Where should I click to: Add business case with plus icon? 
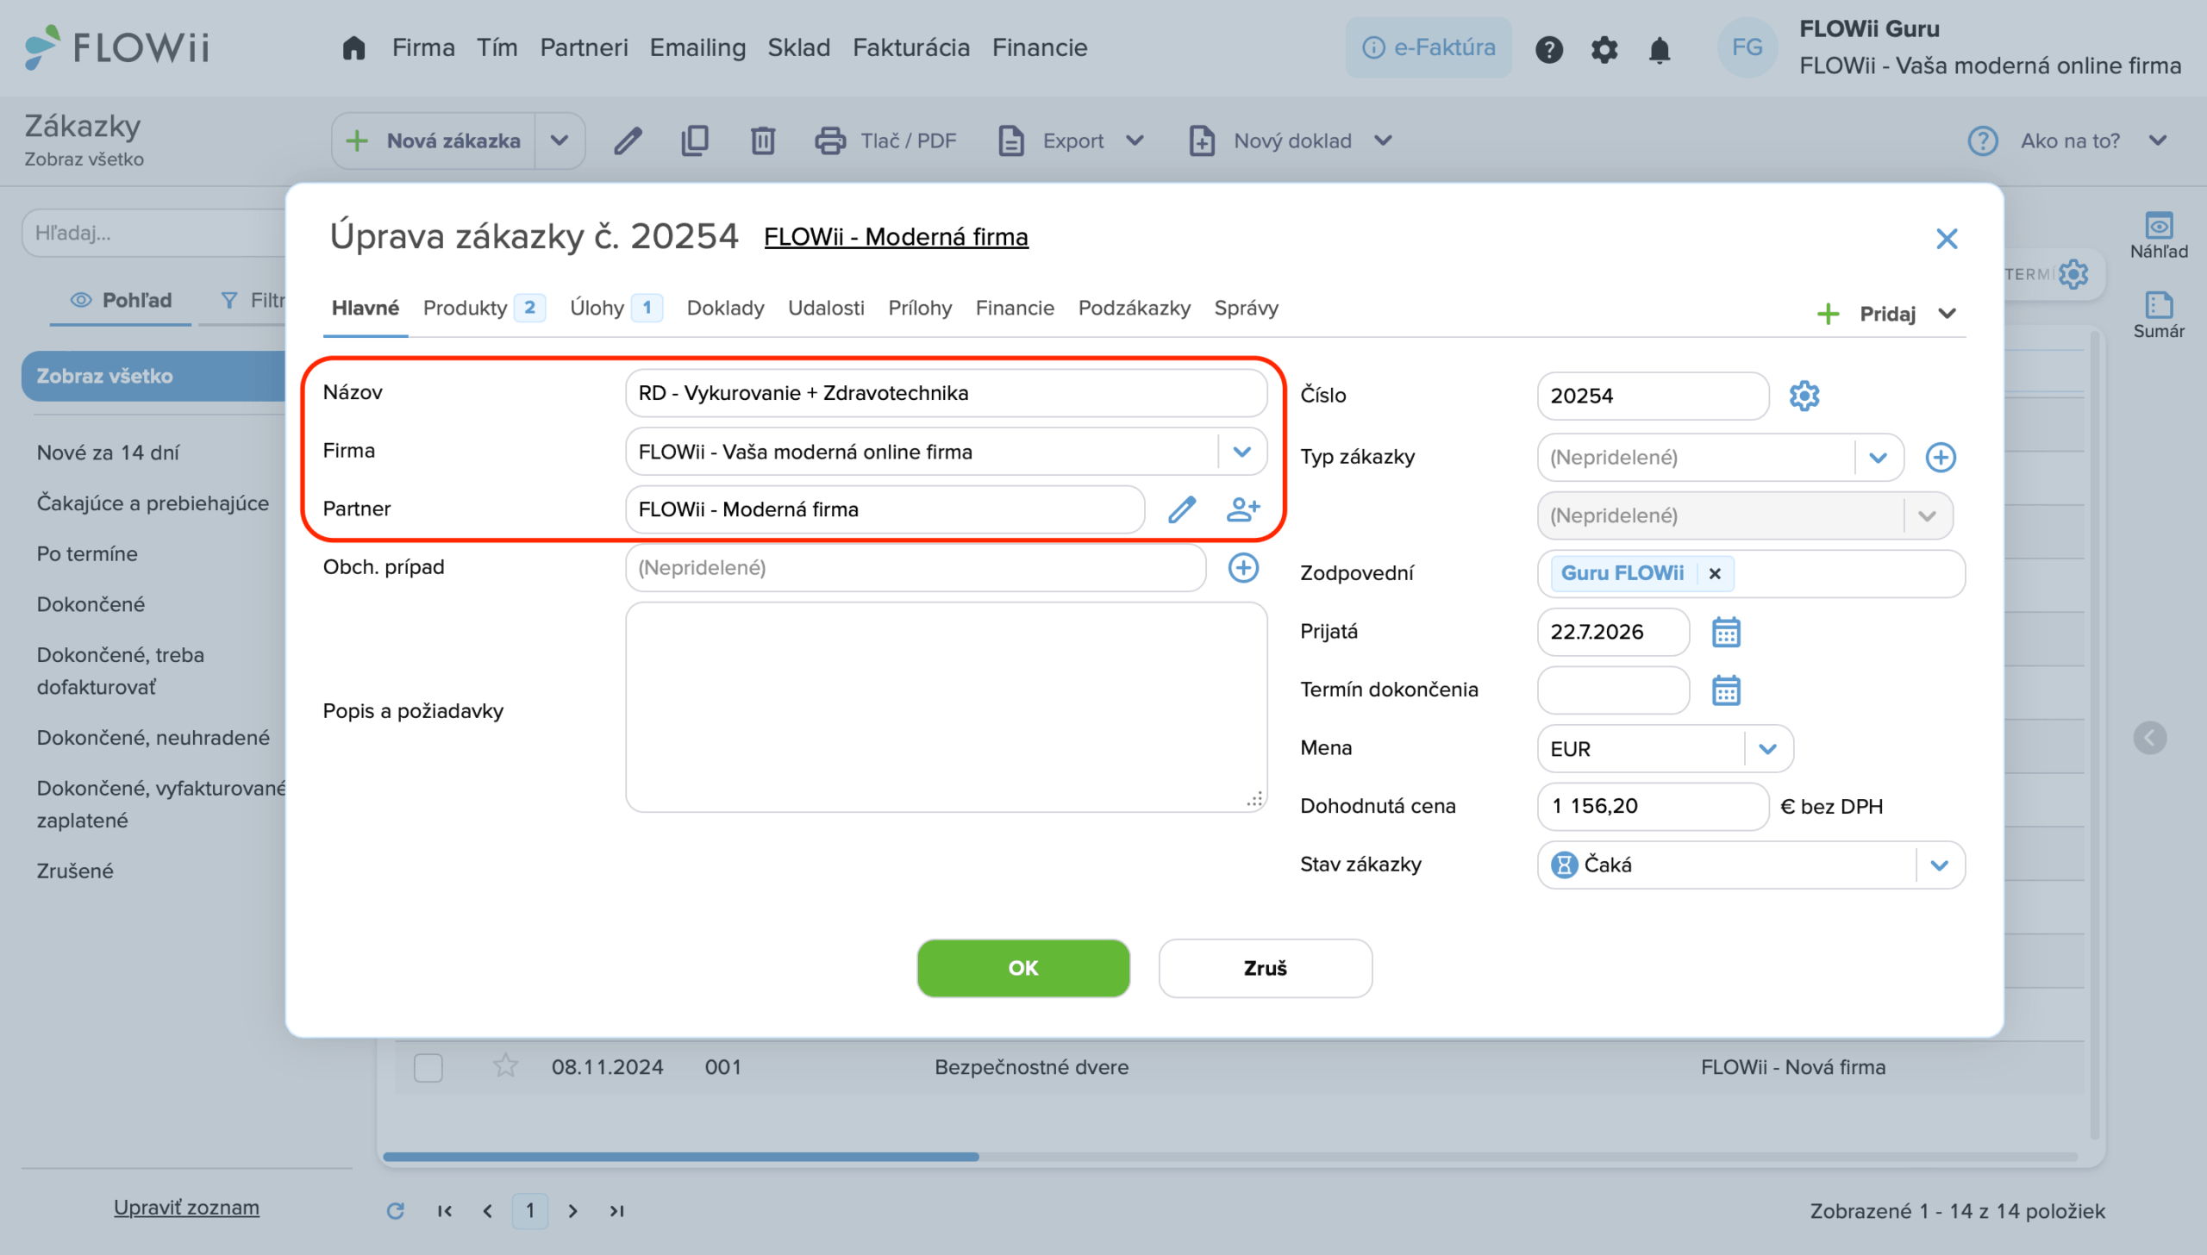coord(1243,567)
